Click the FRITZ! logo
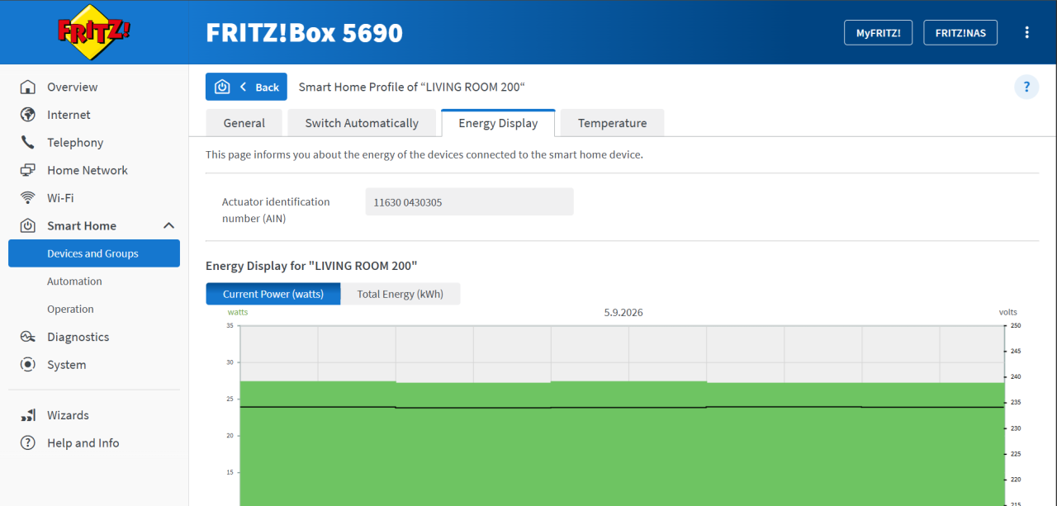The width and height of the screenshot is (1057, 506). click(x=94, y=32)
